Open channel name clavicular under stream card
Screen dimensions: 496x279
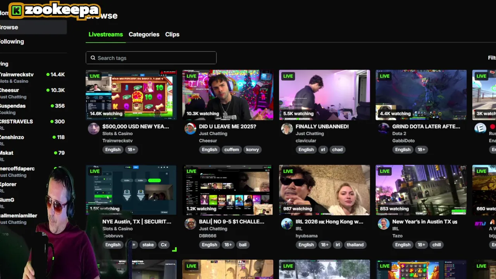pyautogui.click(x=306, y=141)
